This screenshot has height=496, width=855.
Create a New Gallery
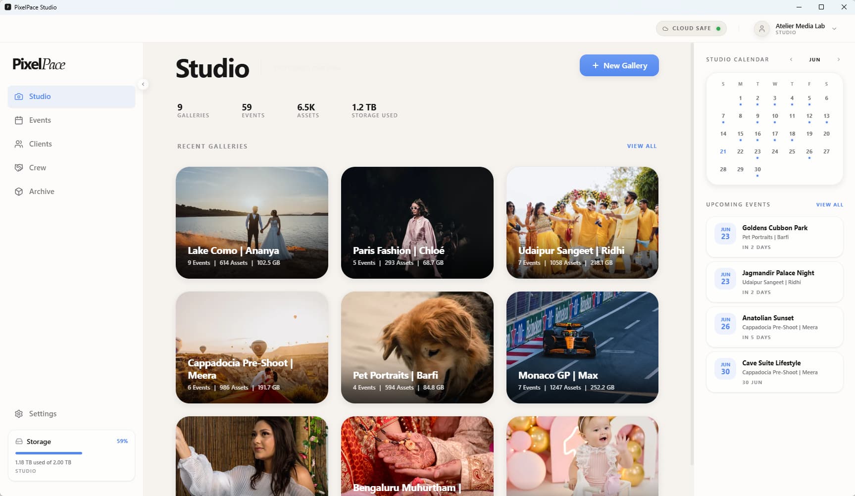click(619, 65)
